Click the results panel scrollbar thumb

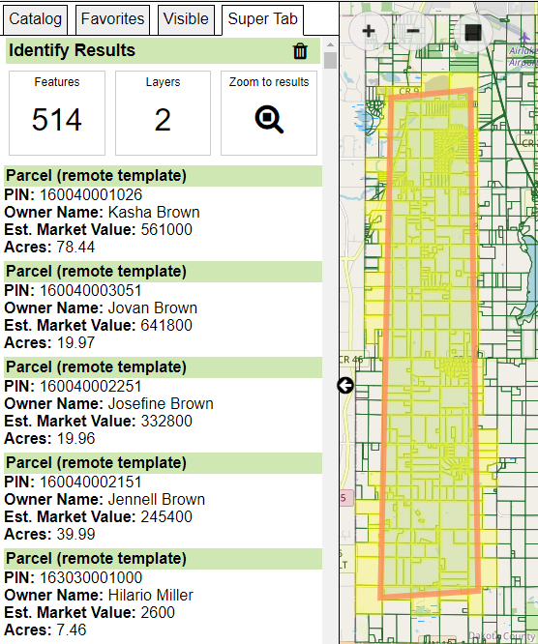click(330, 60)
